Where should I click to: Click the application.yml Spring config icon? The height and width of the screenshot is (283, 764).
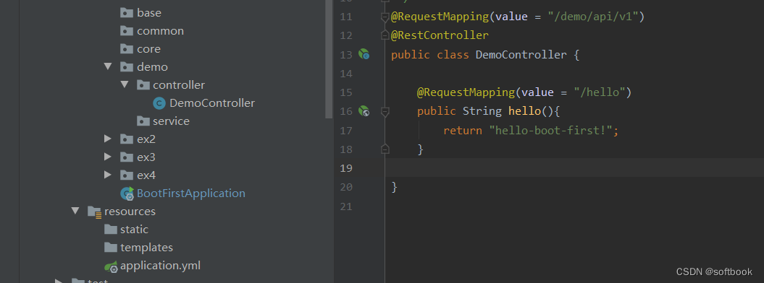[111, 266]
